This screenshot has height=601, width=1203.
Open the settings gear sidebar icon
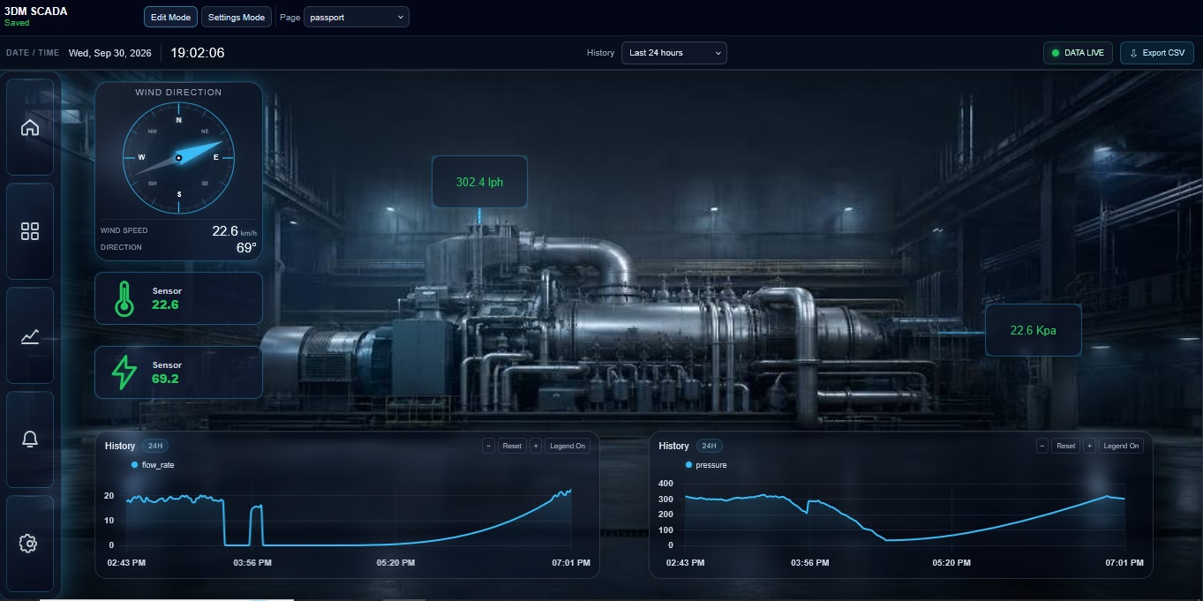30,543
